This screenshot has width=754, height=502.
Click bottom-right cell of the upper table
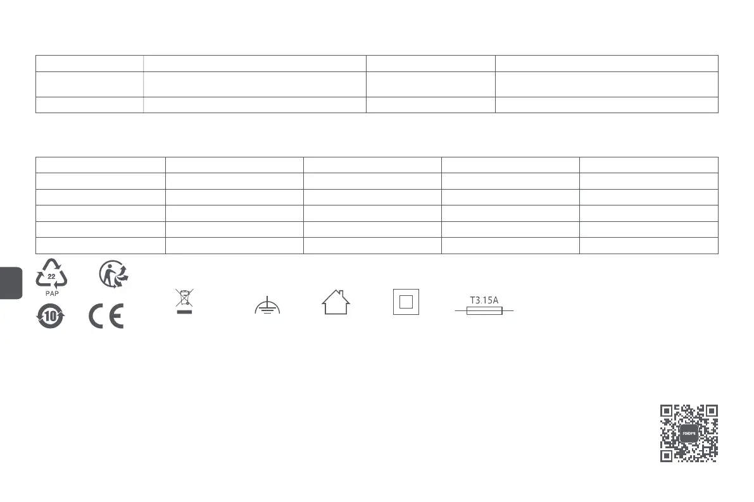(606, 105)
